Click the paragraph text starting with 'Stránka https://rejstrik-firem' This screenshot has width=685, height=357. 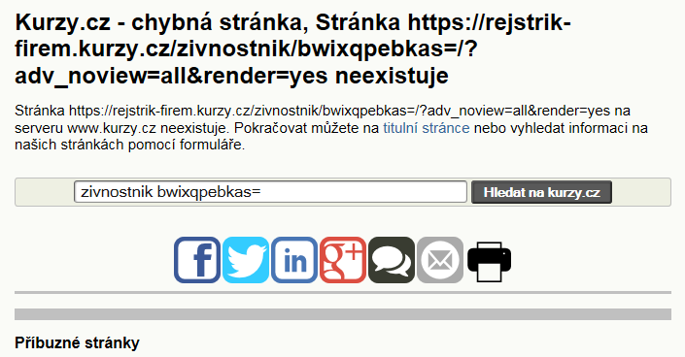click(x=331, y=127)
